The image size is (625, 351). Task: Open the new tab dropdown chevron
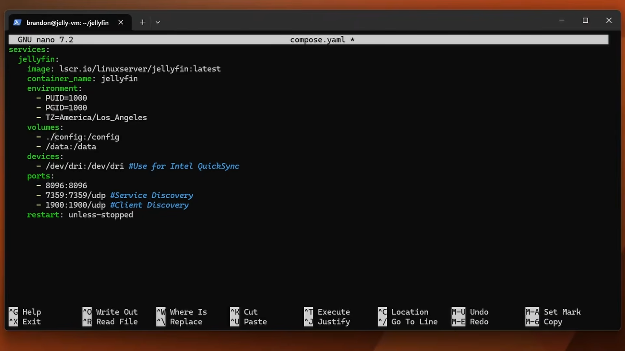coord(158,22)
